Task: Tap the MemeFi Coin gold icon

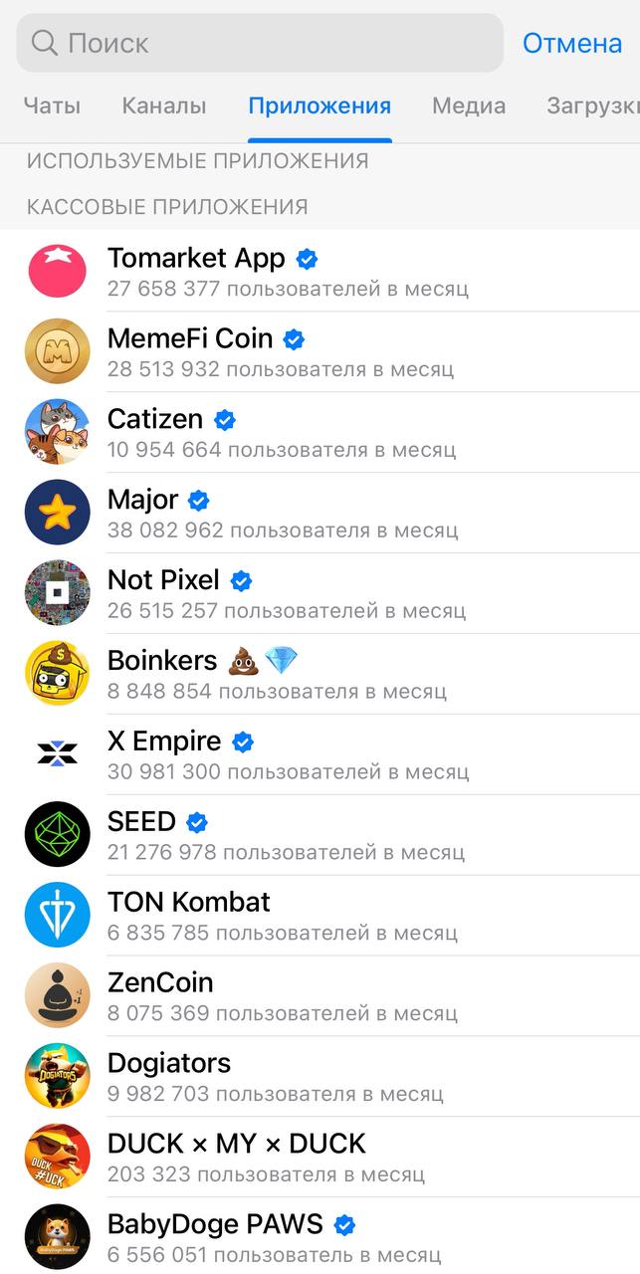Action: 58,351
